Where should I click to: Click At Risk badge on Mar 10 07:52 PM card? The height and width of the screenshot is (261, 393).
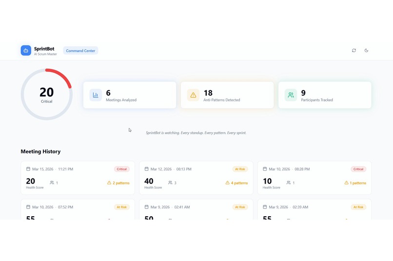tap(122, 207)
